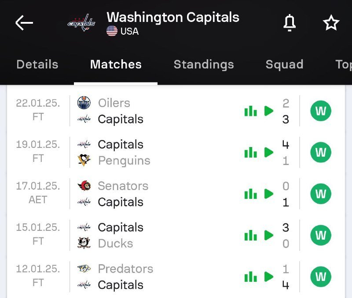Play video for Capitals vs Ducks match
The width and height of the screenshot is (352, 298).
269,235
